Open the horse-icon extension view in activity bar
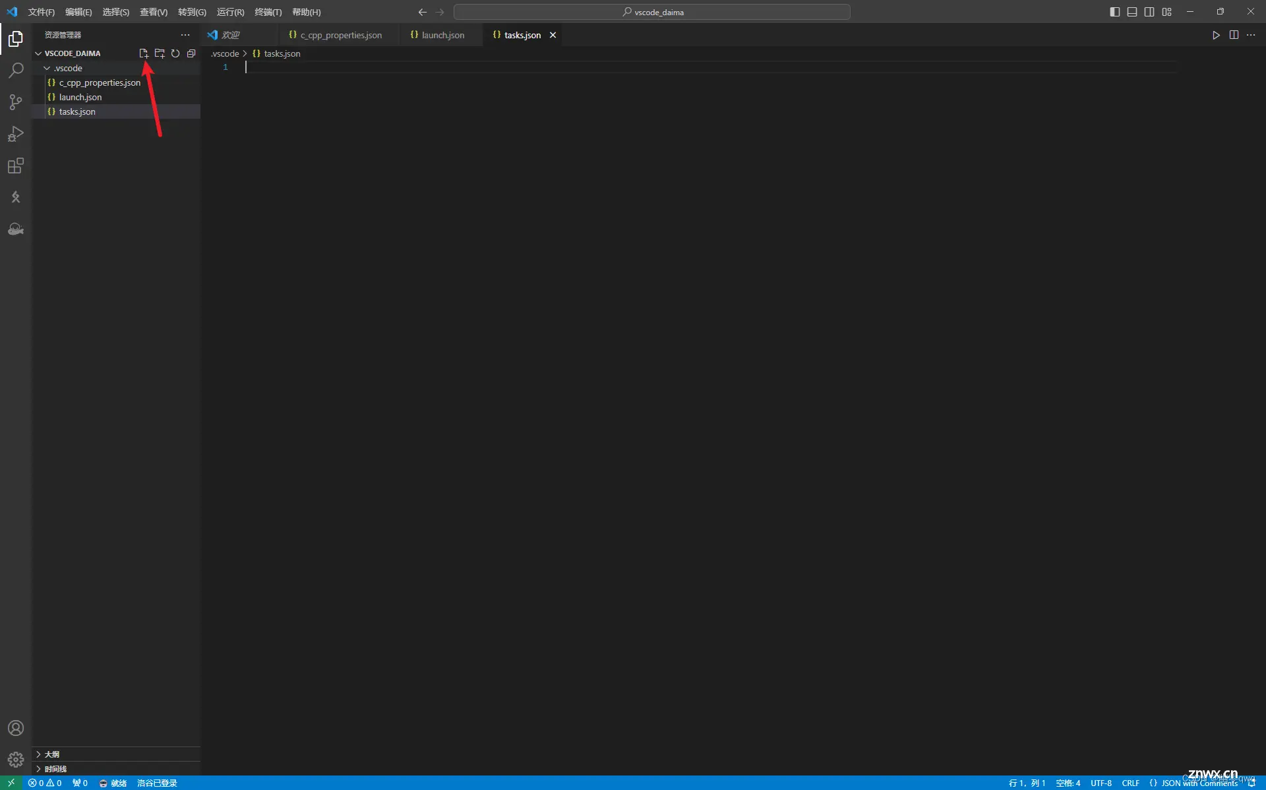The height and width of the screenshot is (790, 1266). tap(16, 197)
